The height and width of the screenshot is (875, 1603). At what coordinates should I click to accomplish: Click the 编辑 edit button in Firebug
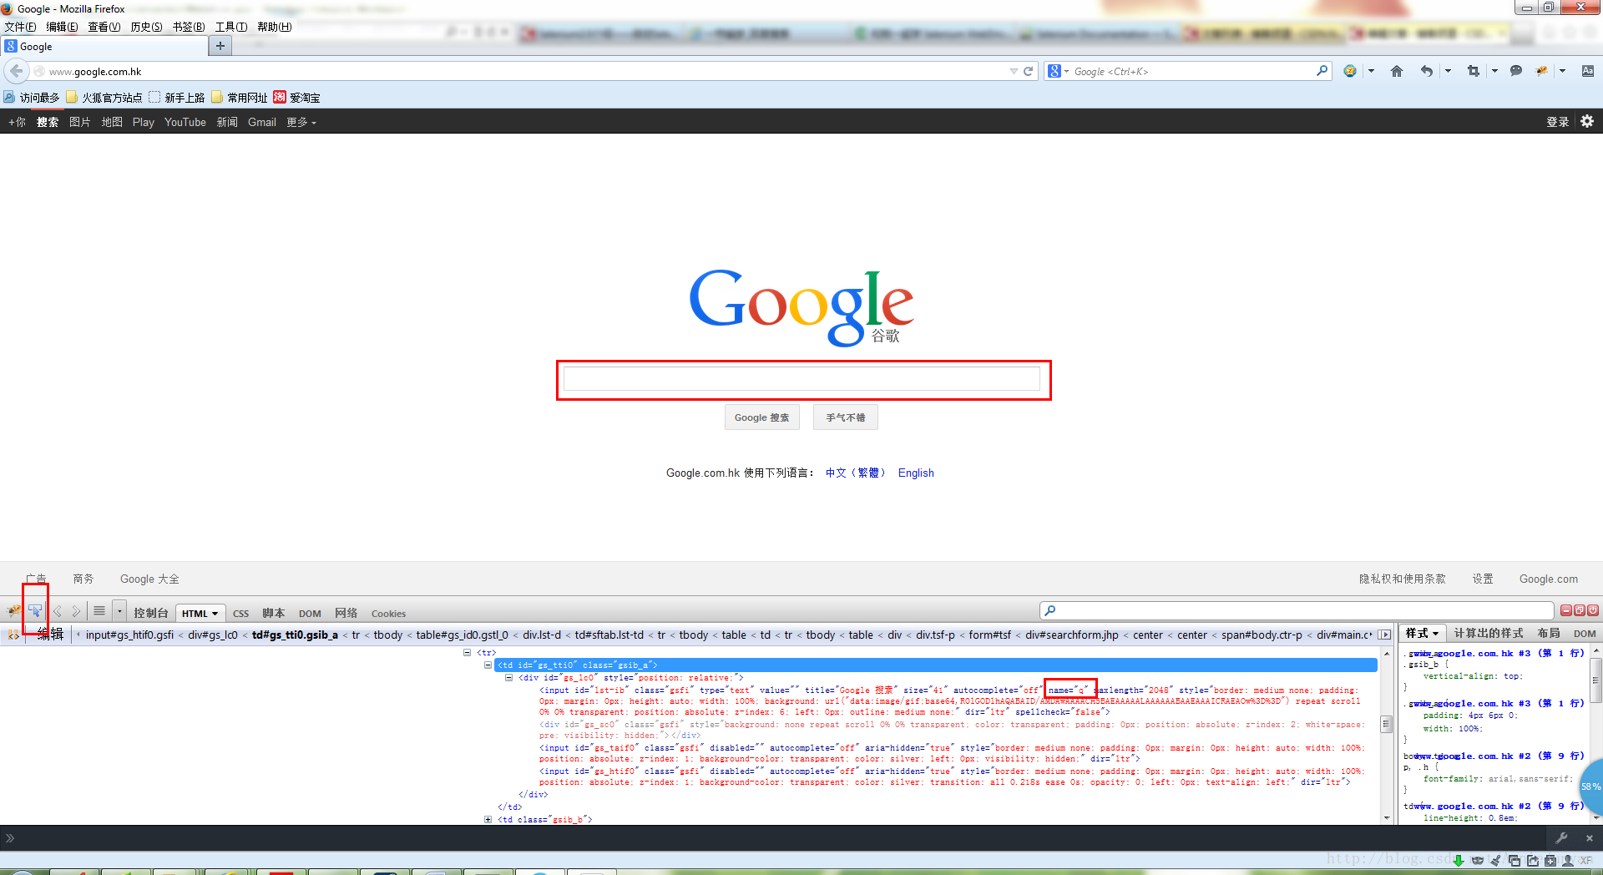click(50, 635)
